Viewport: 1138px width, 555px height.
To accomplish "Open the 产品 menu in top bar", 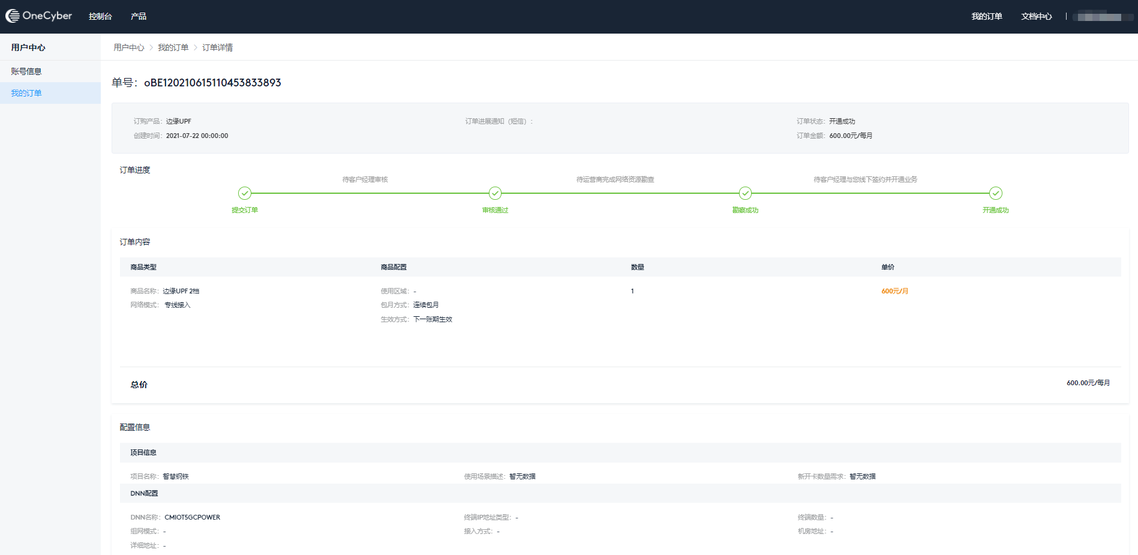I will point(139,16).
